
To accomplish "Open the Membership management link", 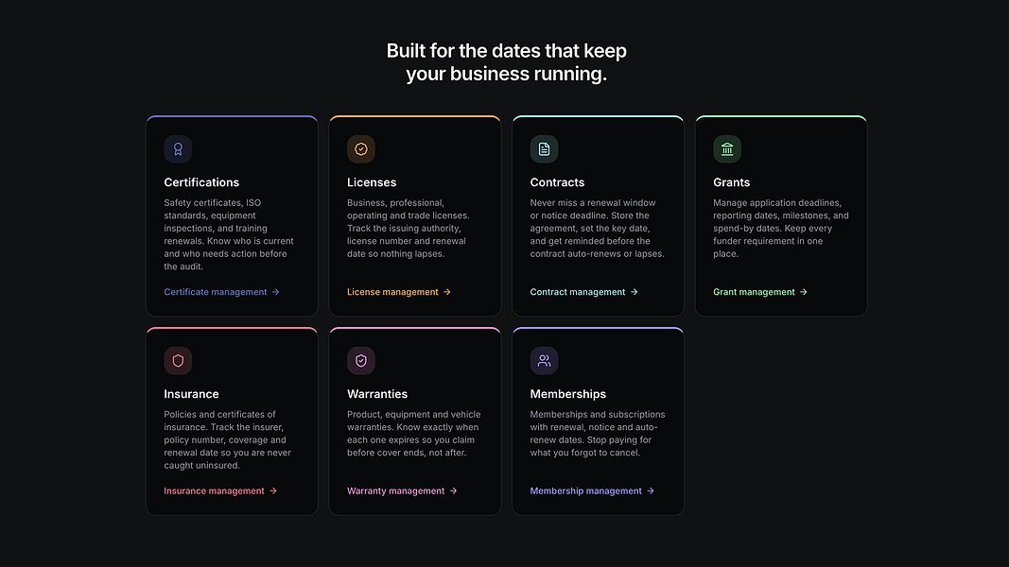I will point(592,490).
